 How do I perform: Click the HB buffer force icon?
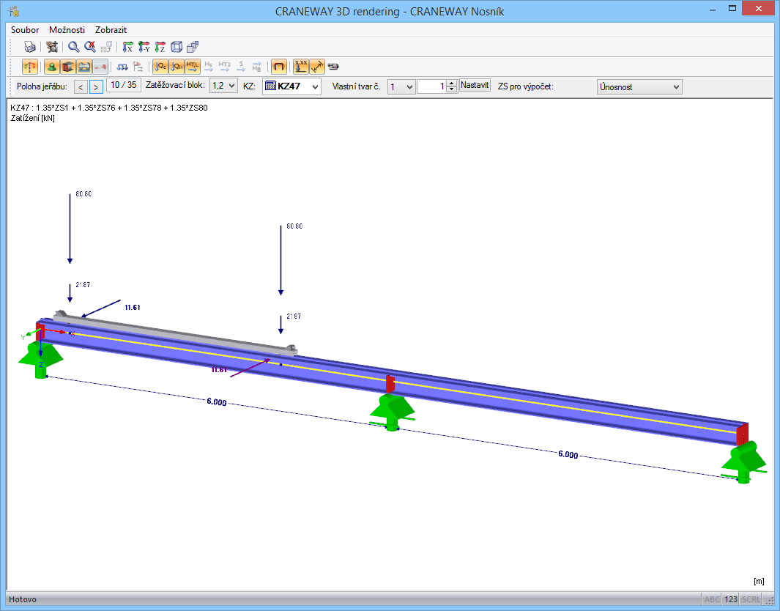[256, 66]
